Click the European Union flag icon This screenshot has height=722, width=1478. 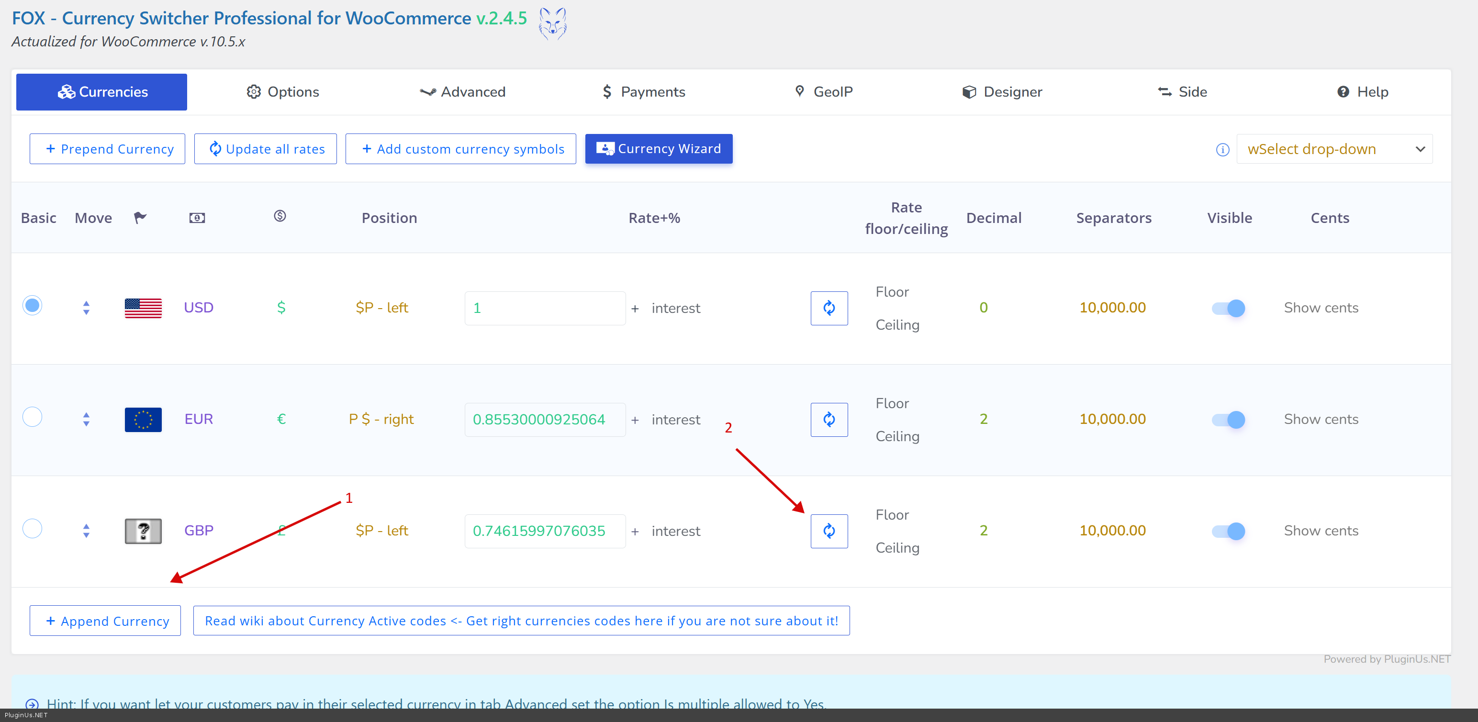pyautogui.click(x=143, y=419)
